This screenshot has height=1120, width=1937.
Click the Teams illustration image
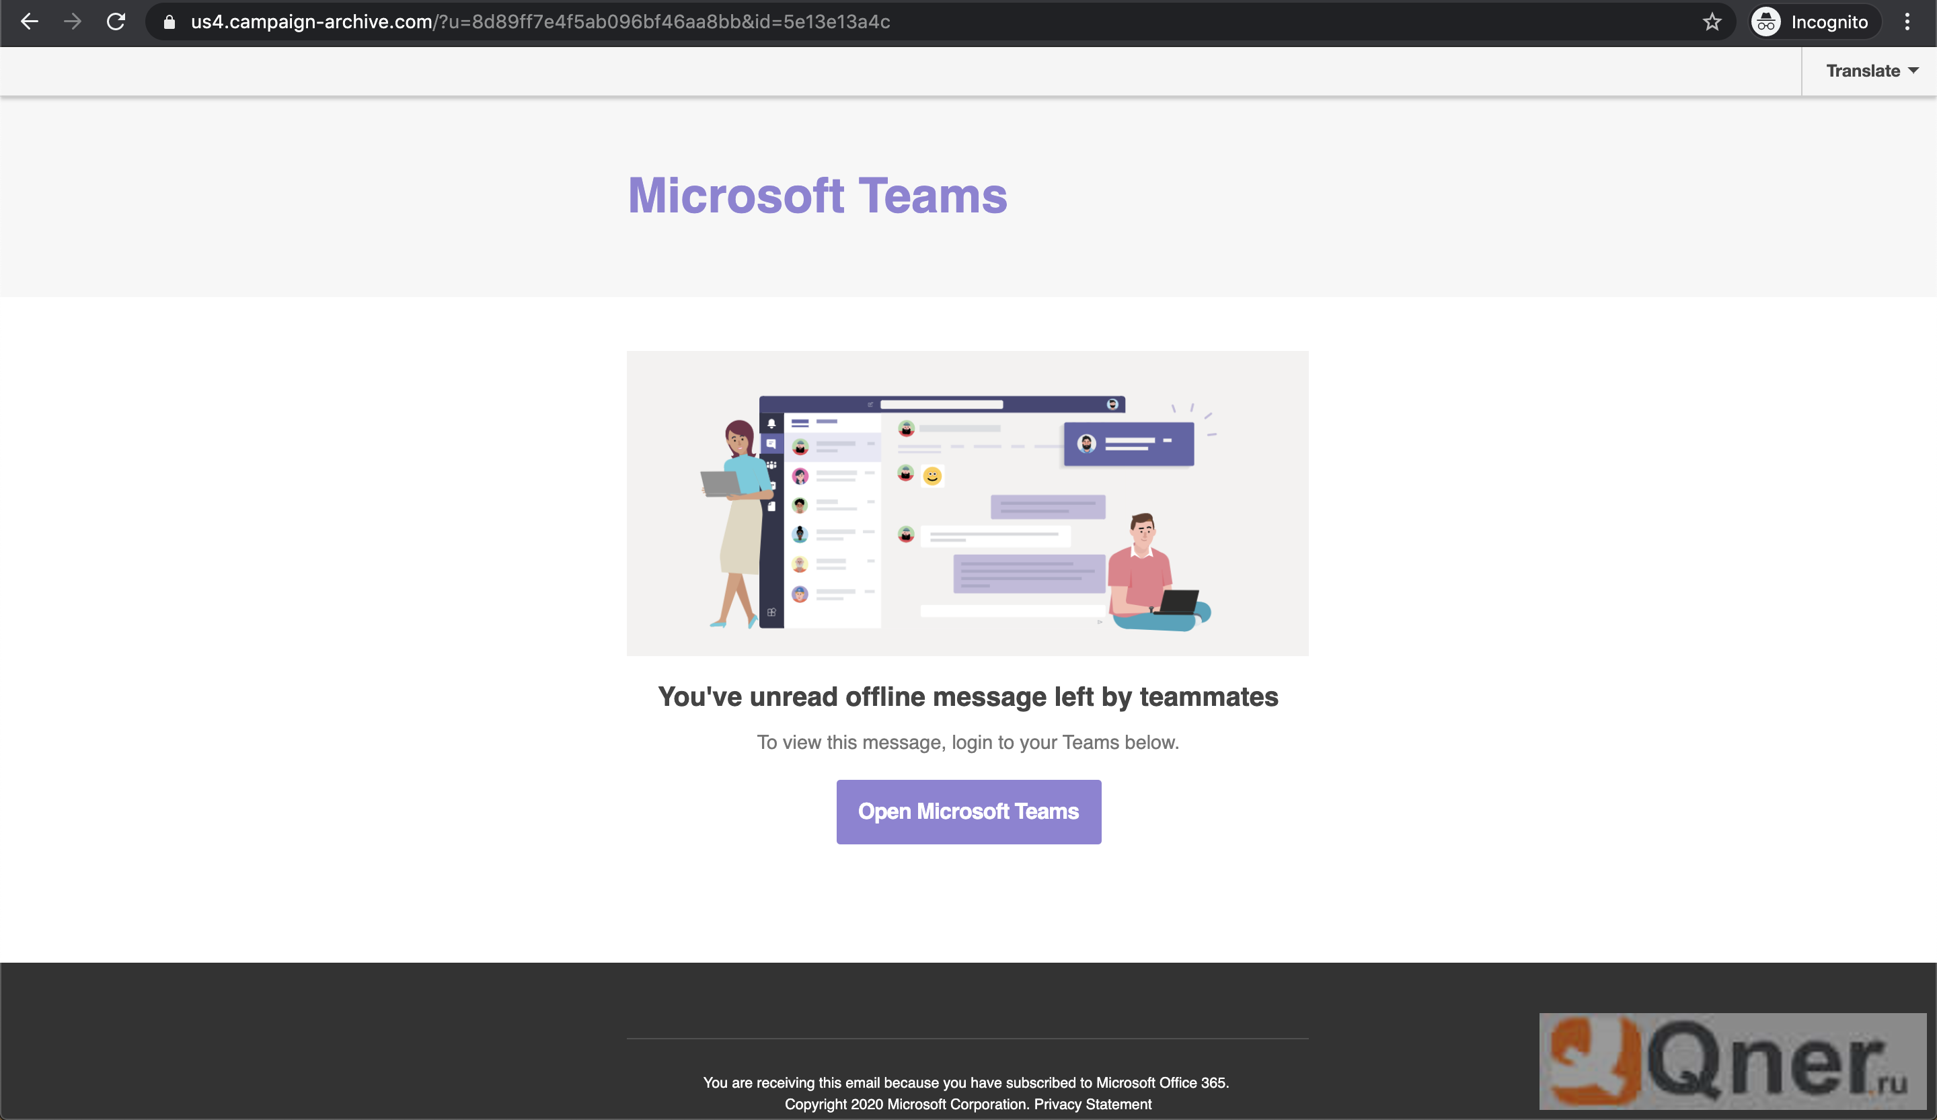click(967, 503)
